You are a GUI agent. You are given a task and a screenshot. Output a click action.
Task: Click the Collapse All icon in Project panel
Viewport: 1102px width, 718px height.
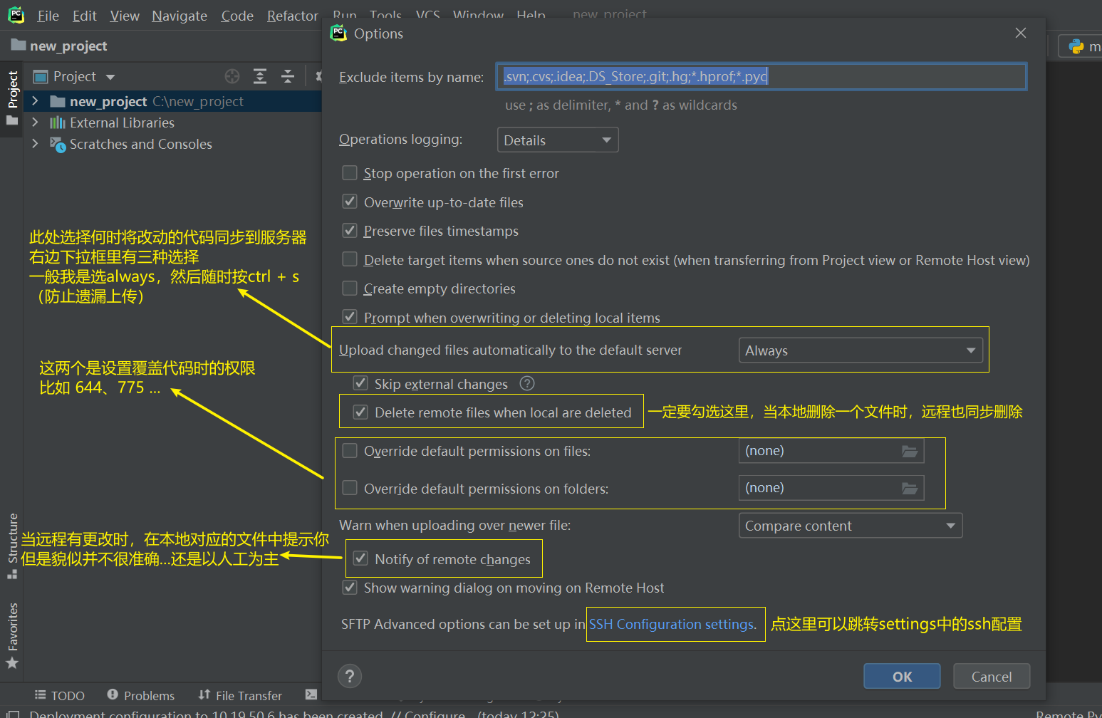pos(288,76)
